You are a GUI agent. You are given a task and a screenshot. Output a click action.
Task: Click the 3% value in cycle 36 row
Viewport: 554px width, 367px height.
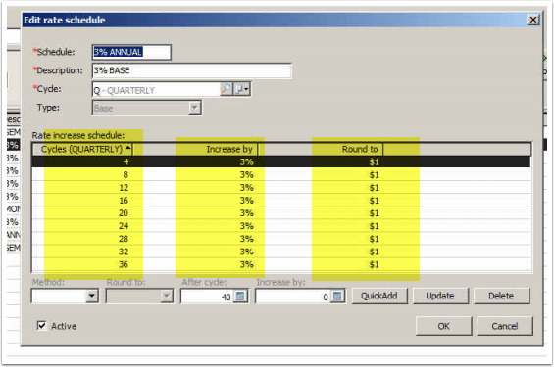pos(247,264)
